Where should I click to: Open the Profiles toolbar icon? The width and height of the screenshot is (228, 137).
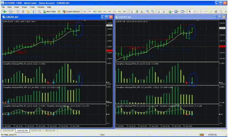tap(10, 11)
